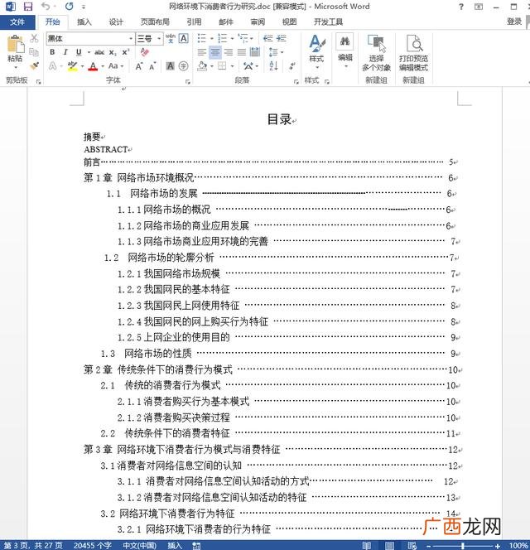Toggle Character Shading button
Viewport: 530px width, 550px height.
[170, 66]
